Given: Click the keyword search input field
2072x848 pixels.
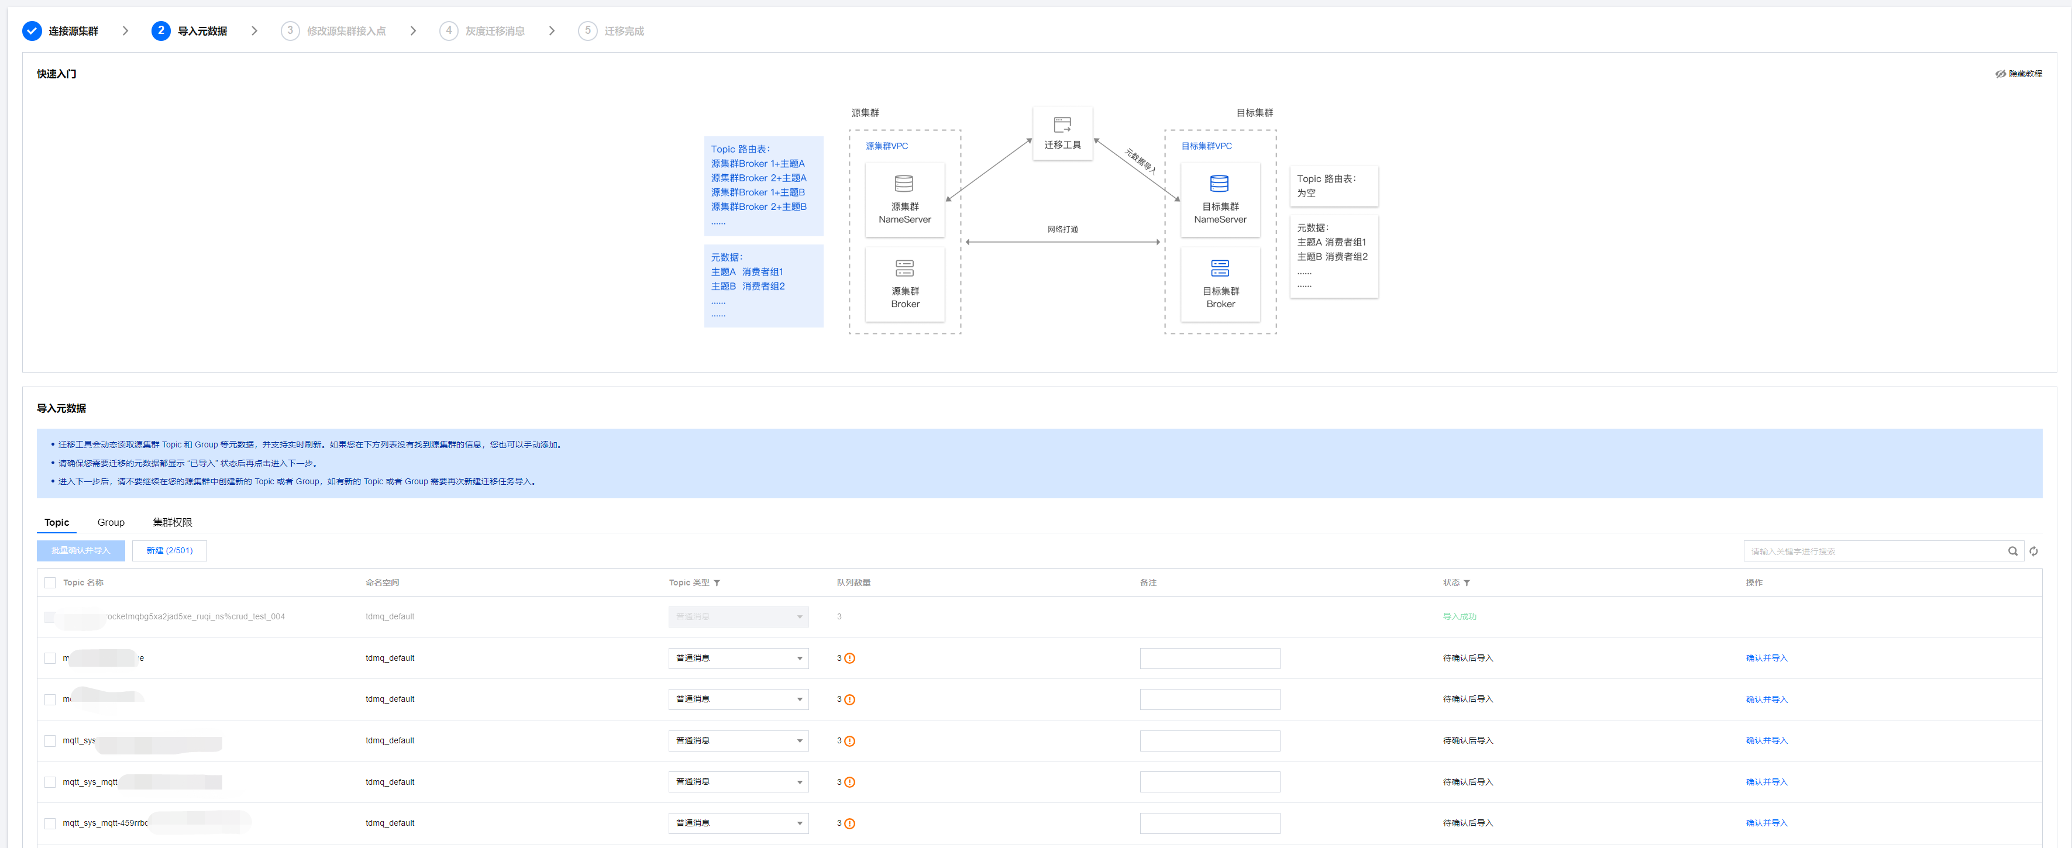Looking at the screenshot, I should click(x=1874, y=551).
